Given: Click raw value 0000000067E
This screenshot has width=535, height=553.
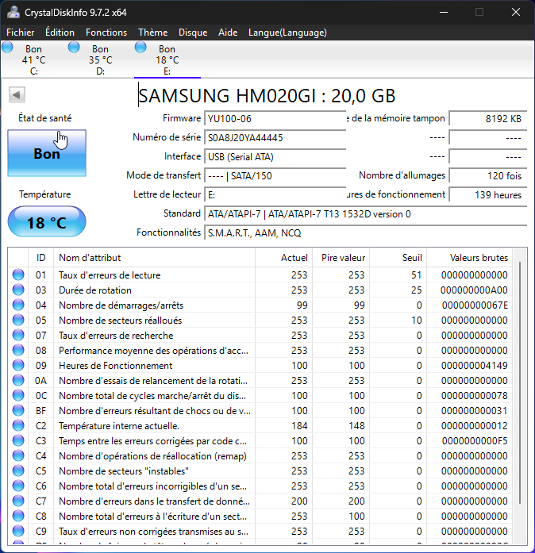Looking at the screenshot, I should (x=475, y=305).
